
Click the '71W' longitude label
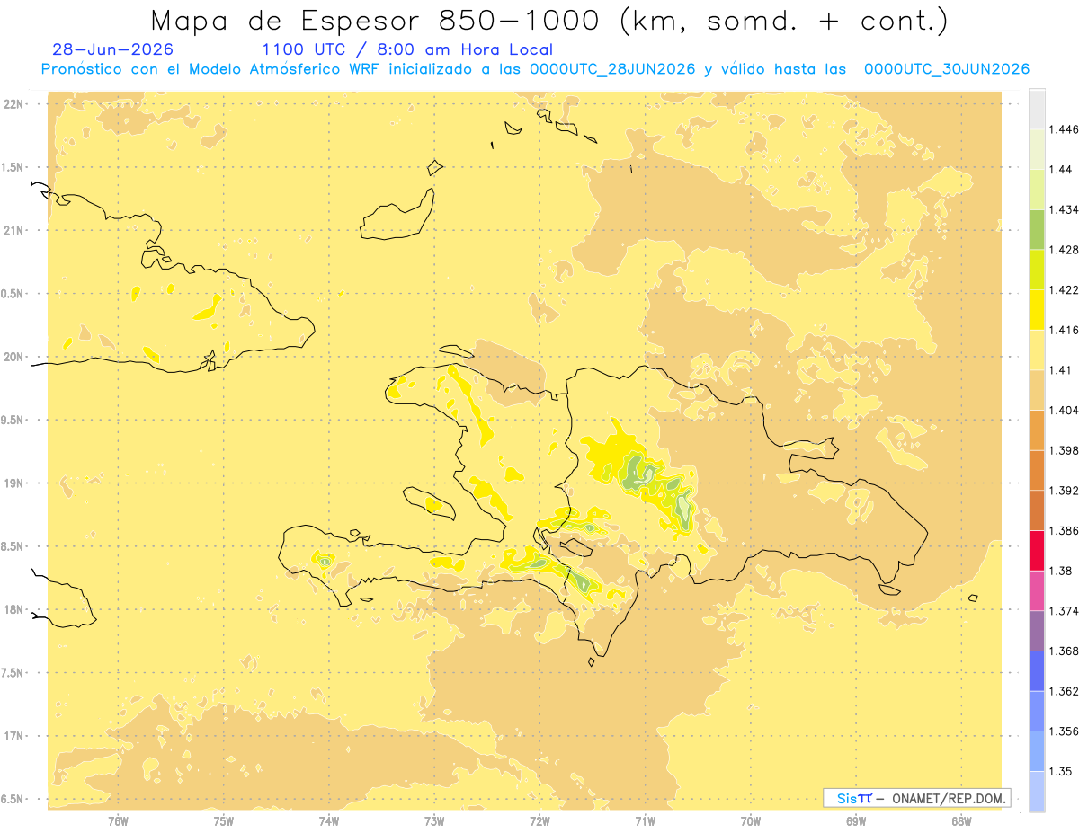[x=645, y=821]
